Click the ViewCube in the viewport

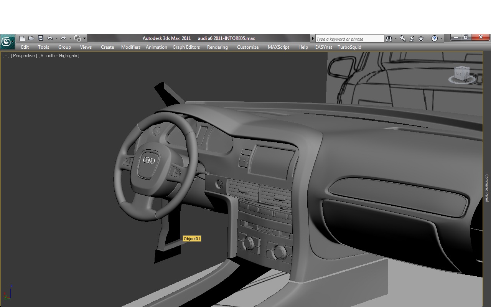pyautogui.click(x=462, y=74)
